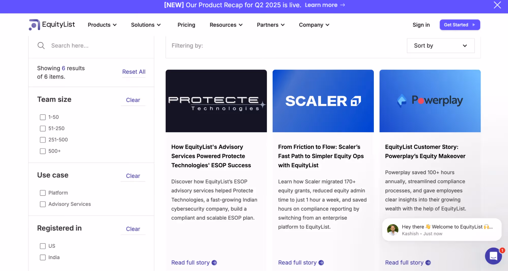Click arrow icon beside Protecte Read full story
This screenshot has width=508, height=271.
tap(214, 263)
